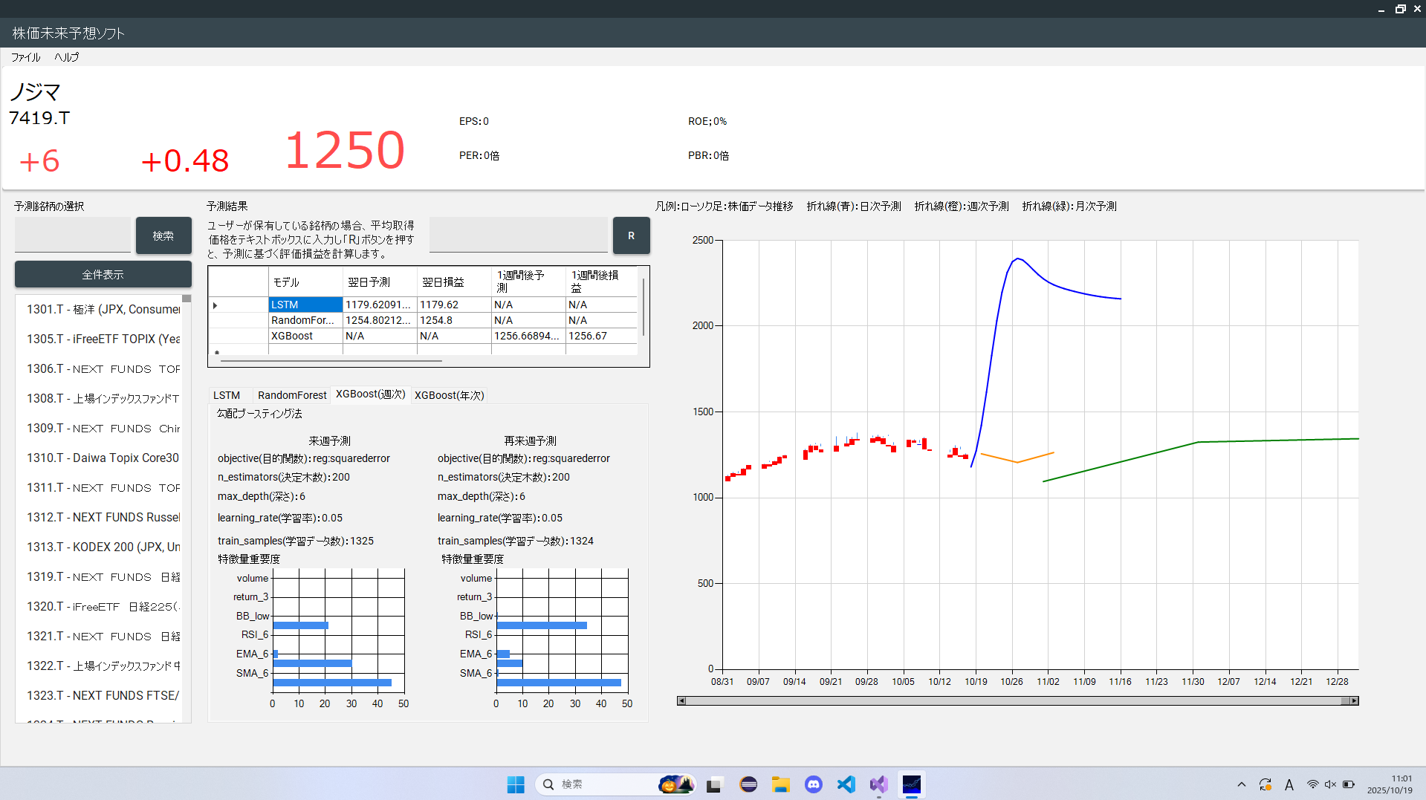
Task: Select 1312.T NEXT FUNDS Russell in list
Action: pyautogui.click(x=103, y=517)
